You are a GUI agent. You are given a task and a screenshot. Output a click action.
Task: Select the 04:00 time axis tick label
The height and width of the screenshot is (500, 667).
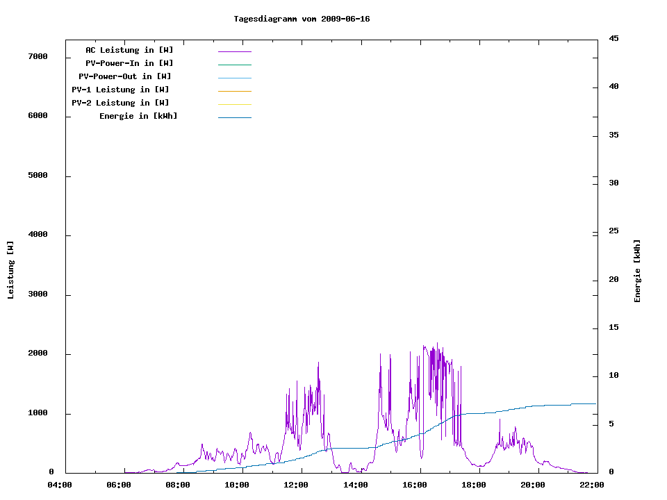[x=59, y=485]
